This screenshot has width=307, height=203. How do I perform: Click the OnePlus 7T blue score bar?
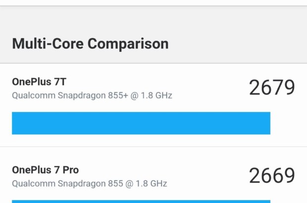pyautogui.click(x=141, y=123)
